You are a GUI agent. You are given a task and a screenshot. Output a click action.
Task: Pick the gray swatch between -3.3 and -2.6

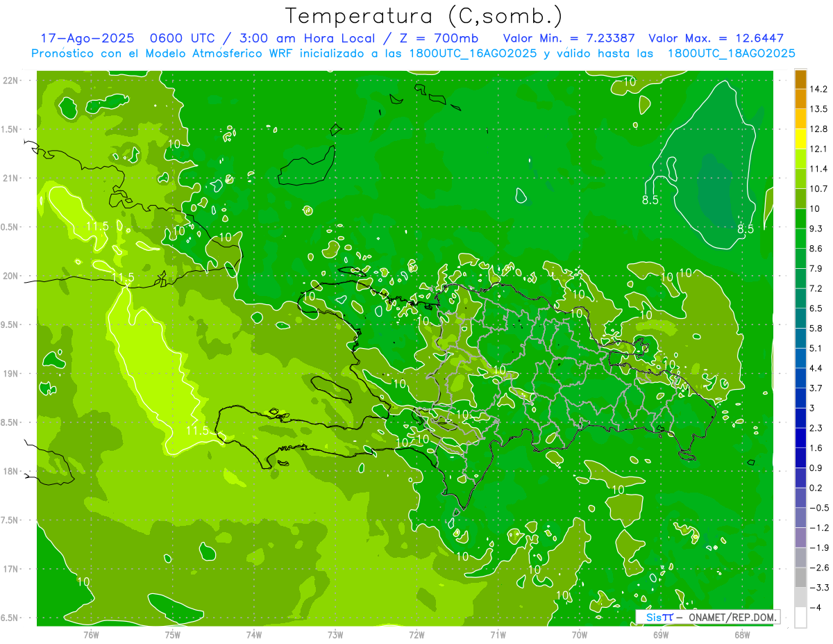pos(800,577)
